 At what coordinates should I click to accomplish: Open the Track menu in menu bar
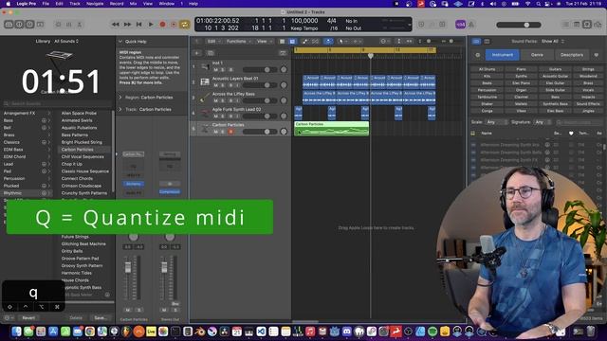pos(75,4)
